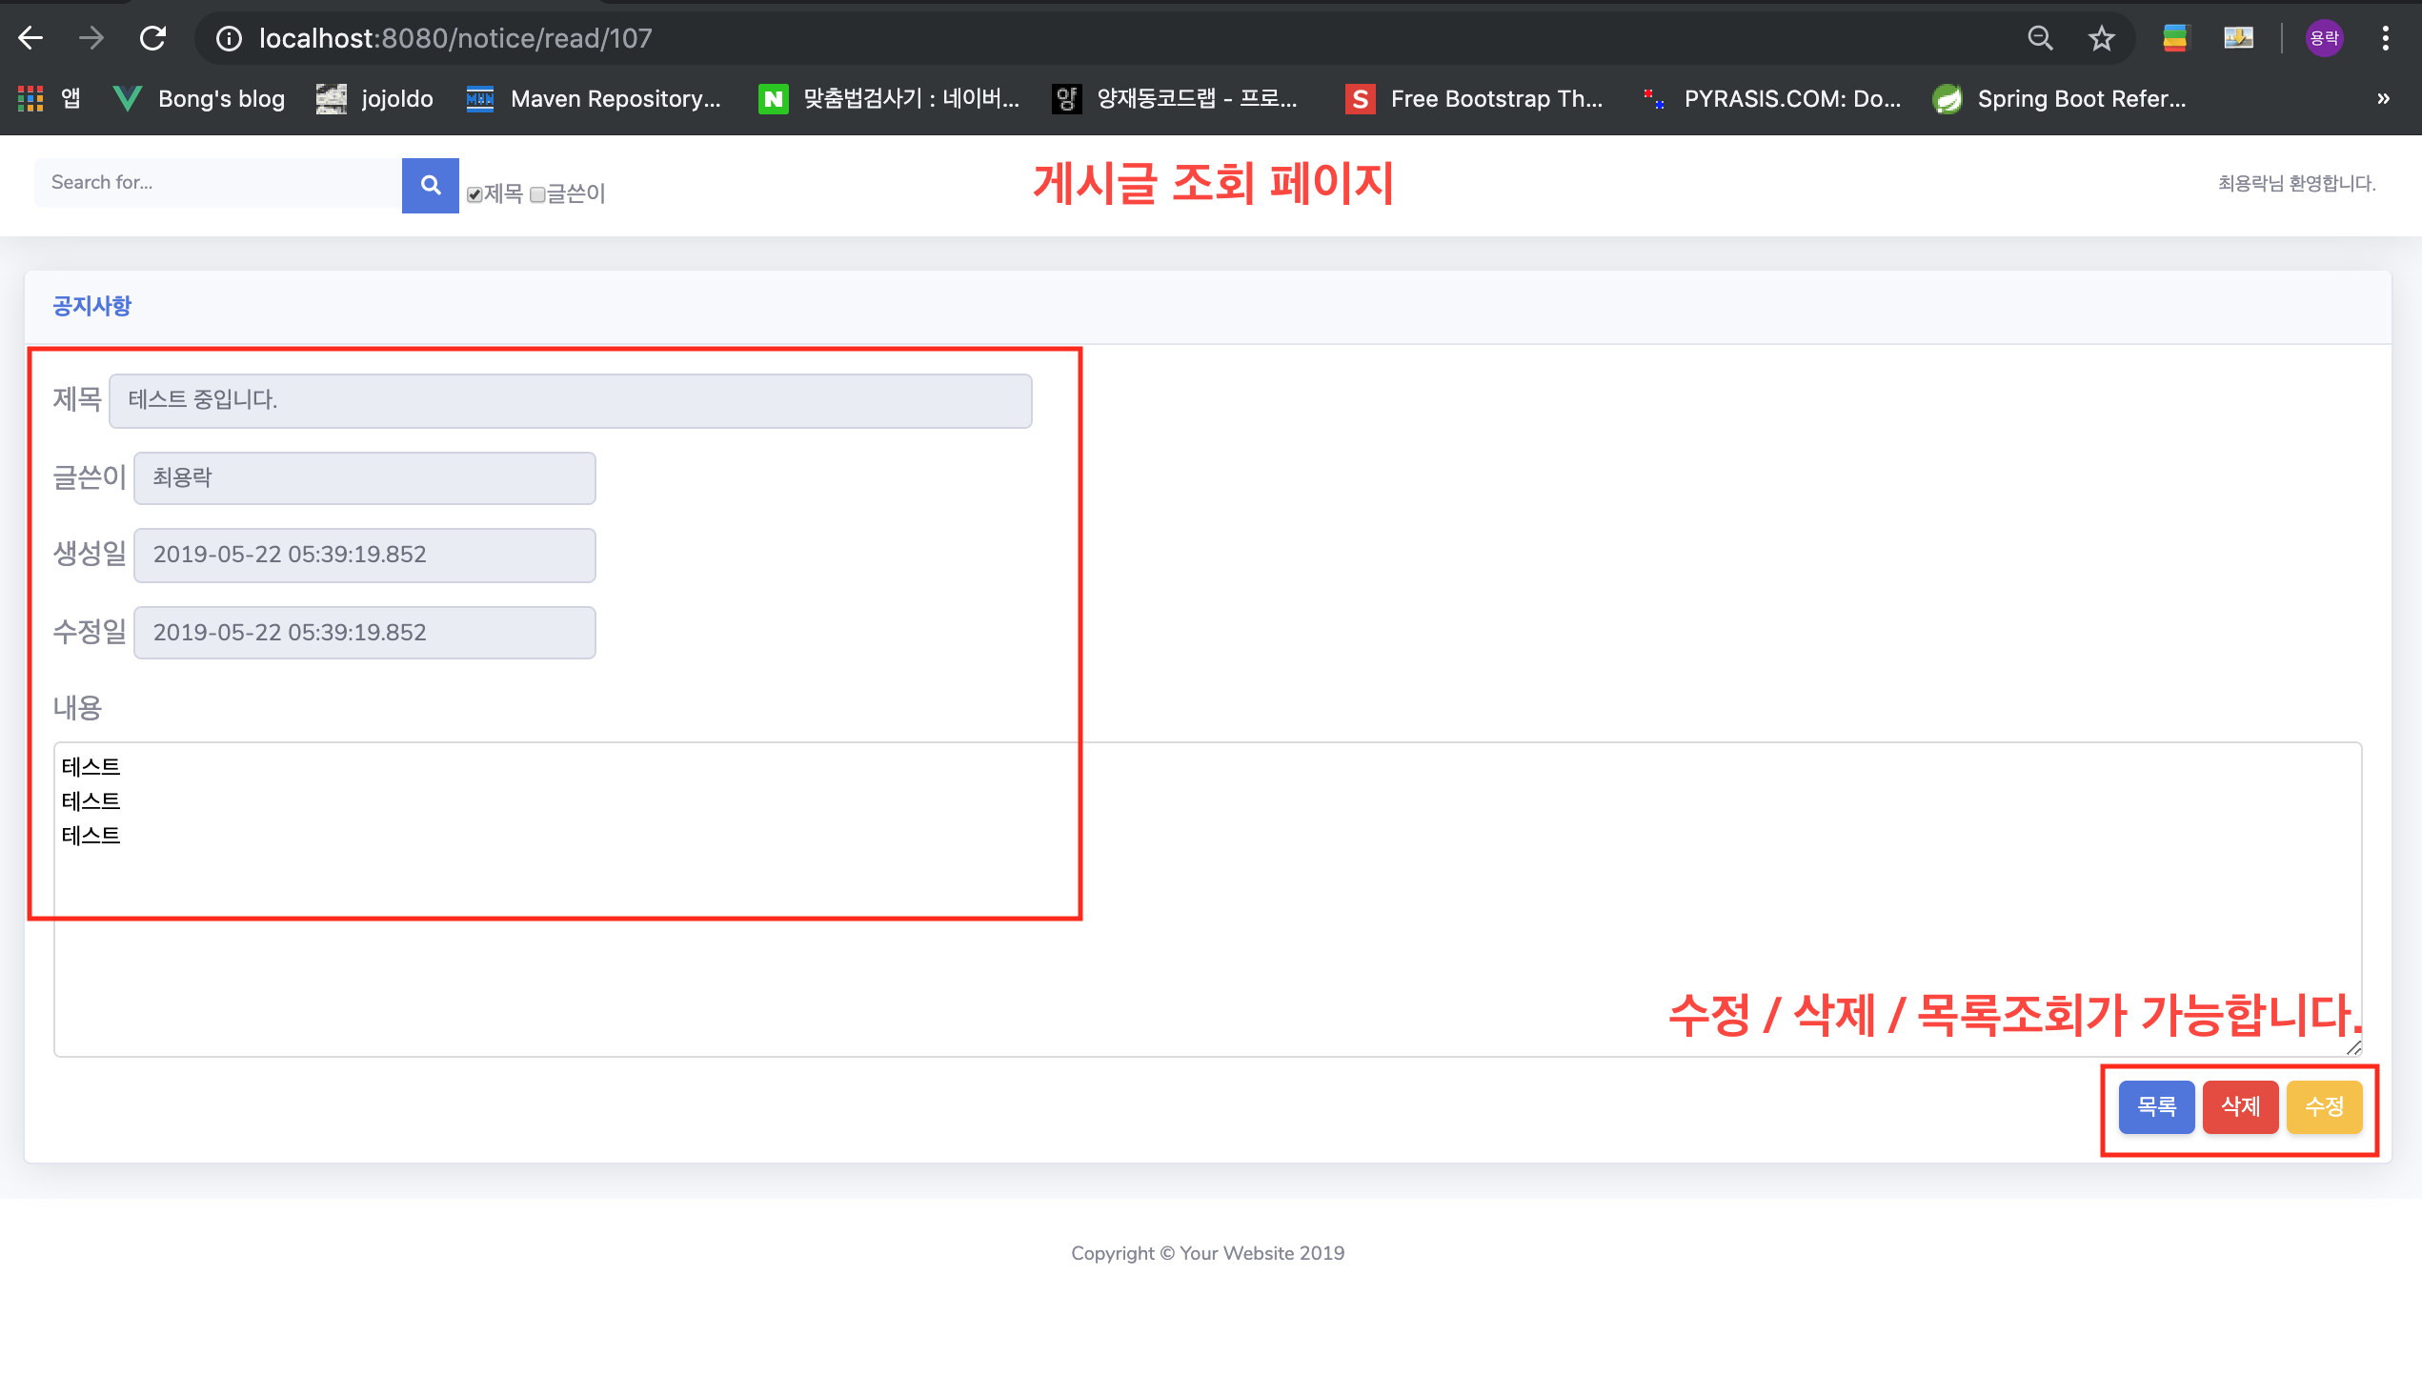This screenshot has width=2422, height=1397.
Task: Click the 공지사항 header link
Action: tap(92, 306)
